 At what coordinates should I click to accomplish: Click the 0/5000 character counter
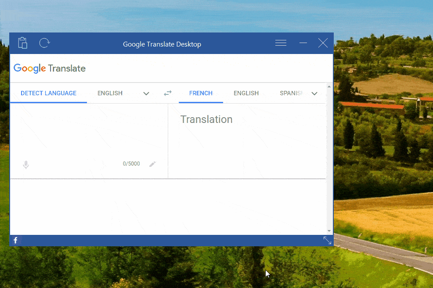[x=131, y=164]
